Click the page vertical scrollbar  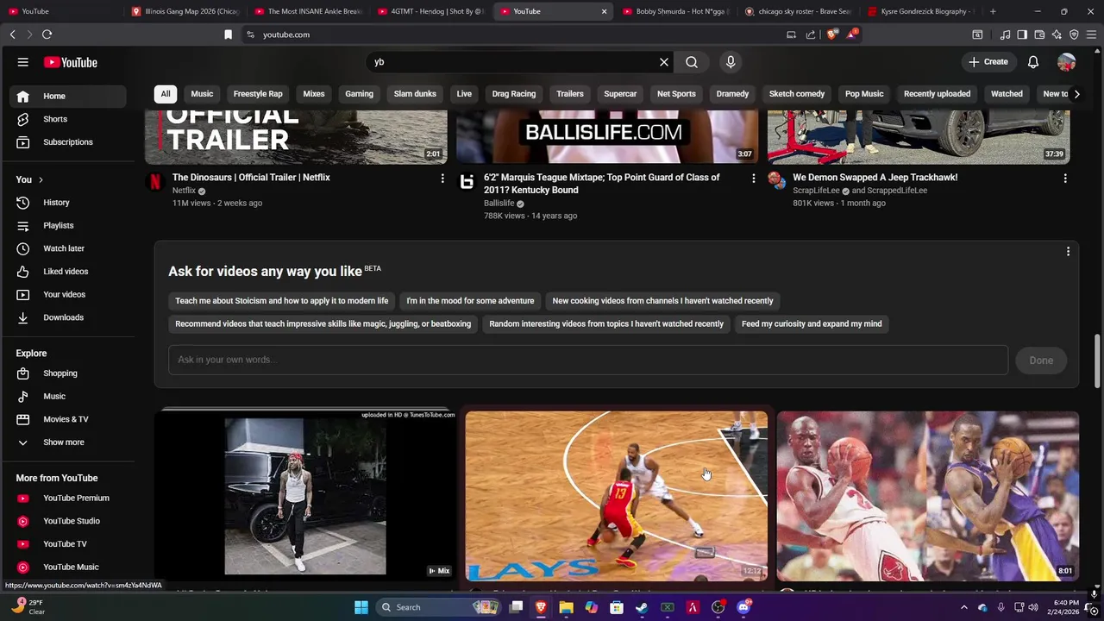[x=1097, y=362]
